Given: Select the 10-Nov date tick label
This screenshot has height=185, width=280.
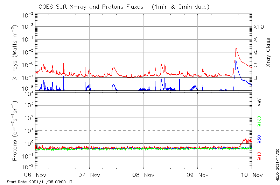Looking at the screenshot, I should [251, 175].
